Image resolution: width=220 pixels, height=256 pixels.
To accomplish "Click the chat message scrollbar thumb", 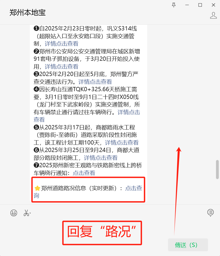I will pos(217,170).
